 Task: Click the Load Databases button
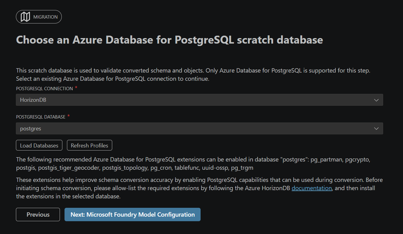pyautogui.click(x=39, y=145)
